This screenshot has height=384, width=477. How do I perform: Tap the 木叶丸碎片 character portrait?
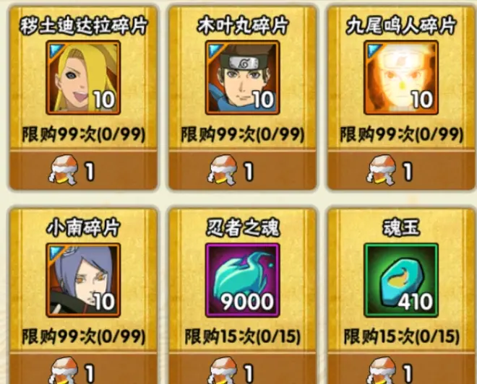pos(242,78)
